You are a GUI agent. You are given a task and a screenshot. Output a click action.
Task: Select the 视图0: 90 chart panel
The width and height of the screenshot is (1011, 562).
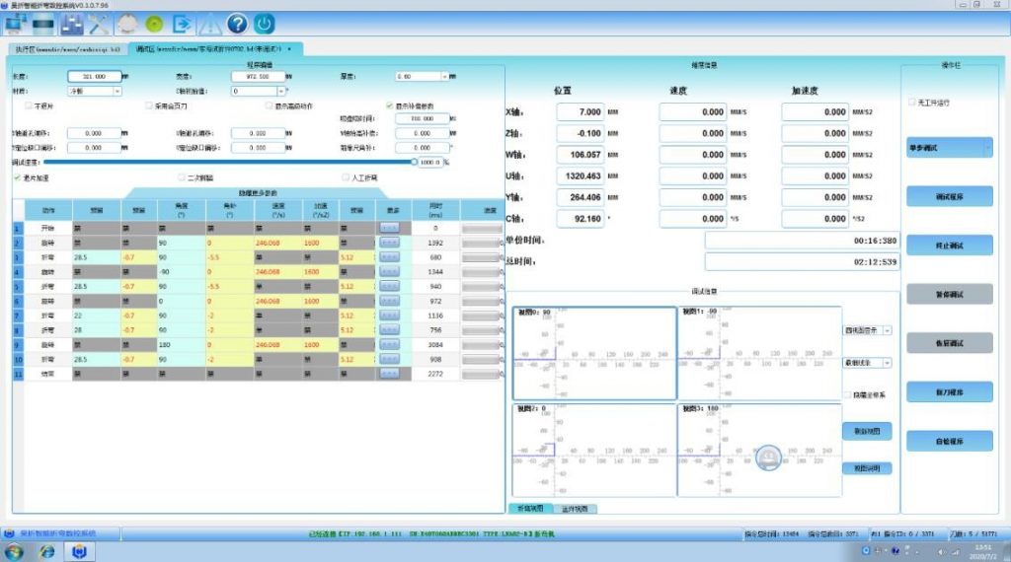coord(593,353)
